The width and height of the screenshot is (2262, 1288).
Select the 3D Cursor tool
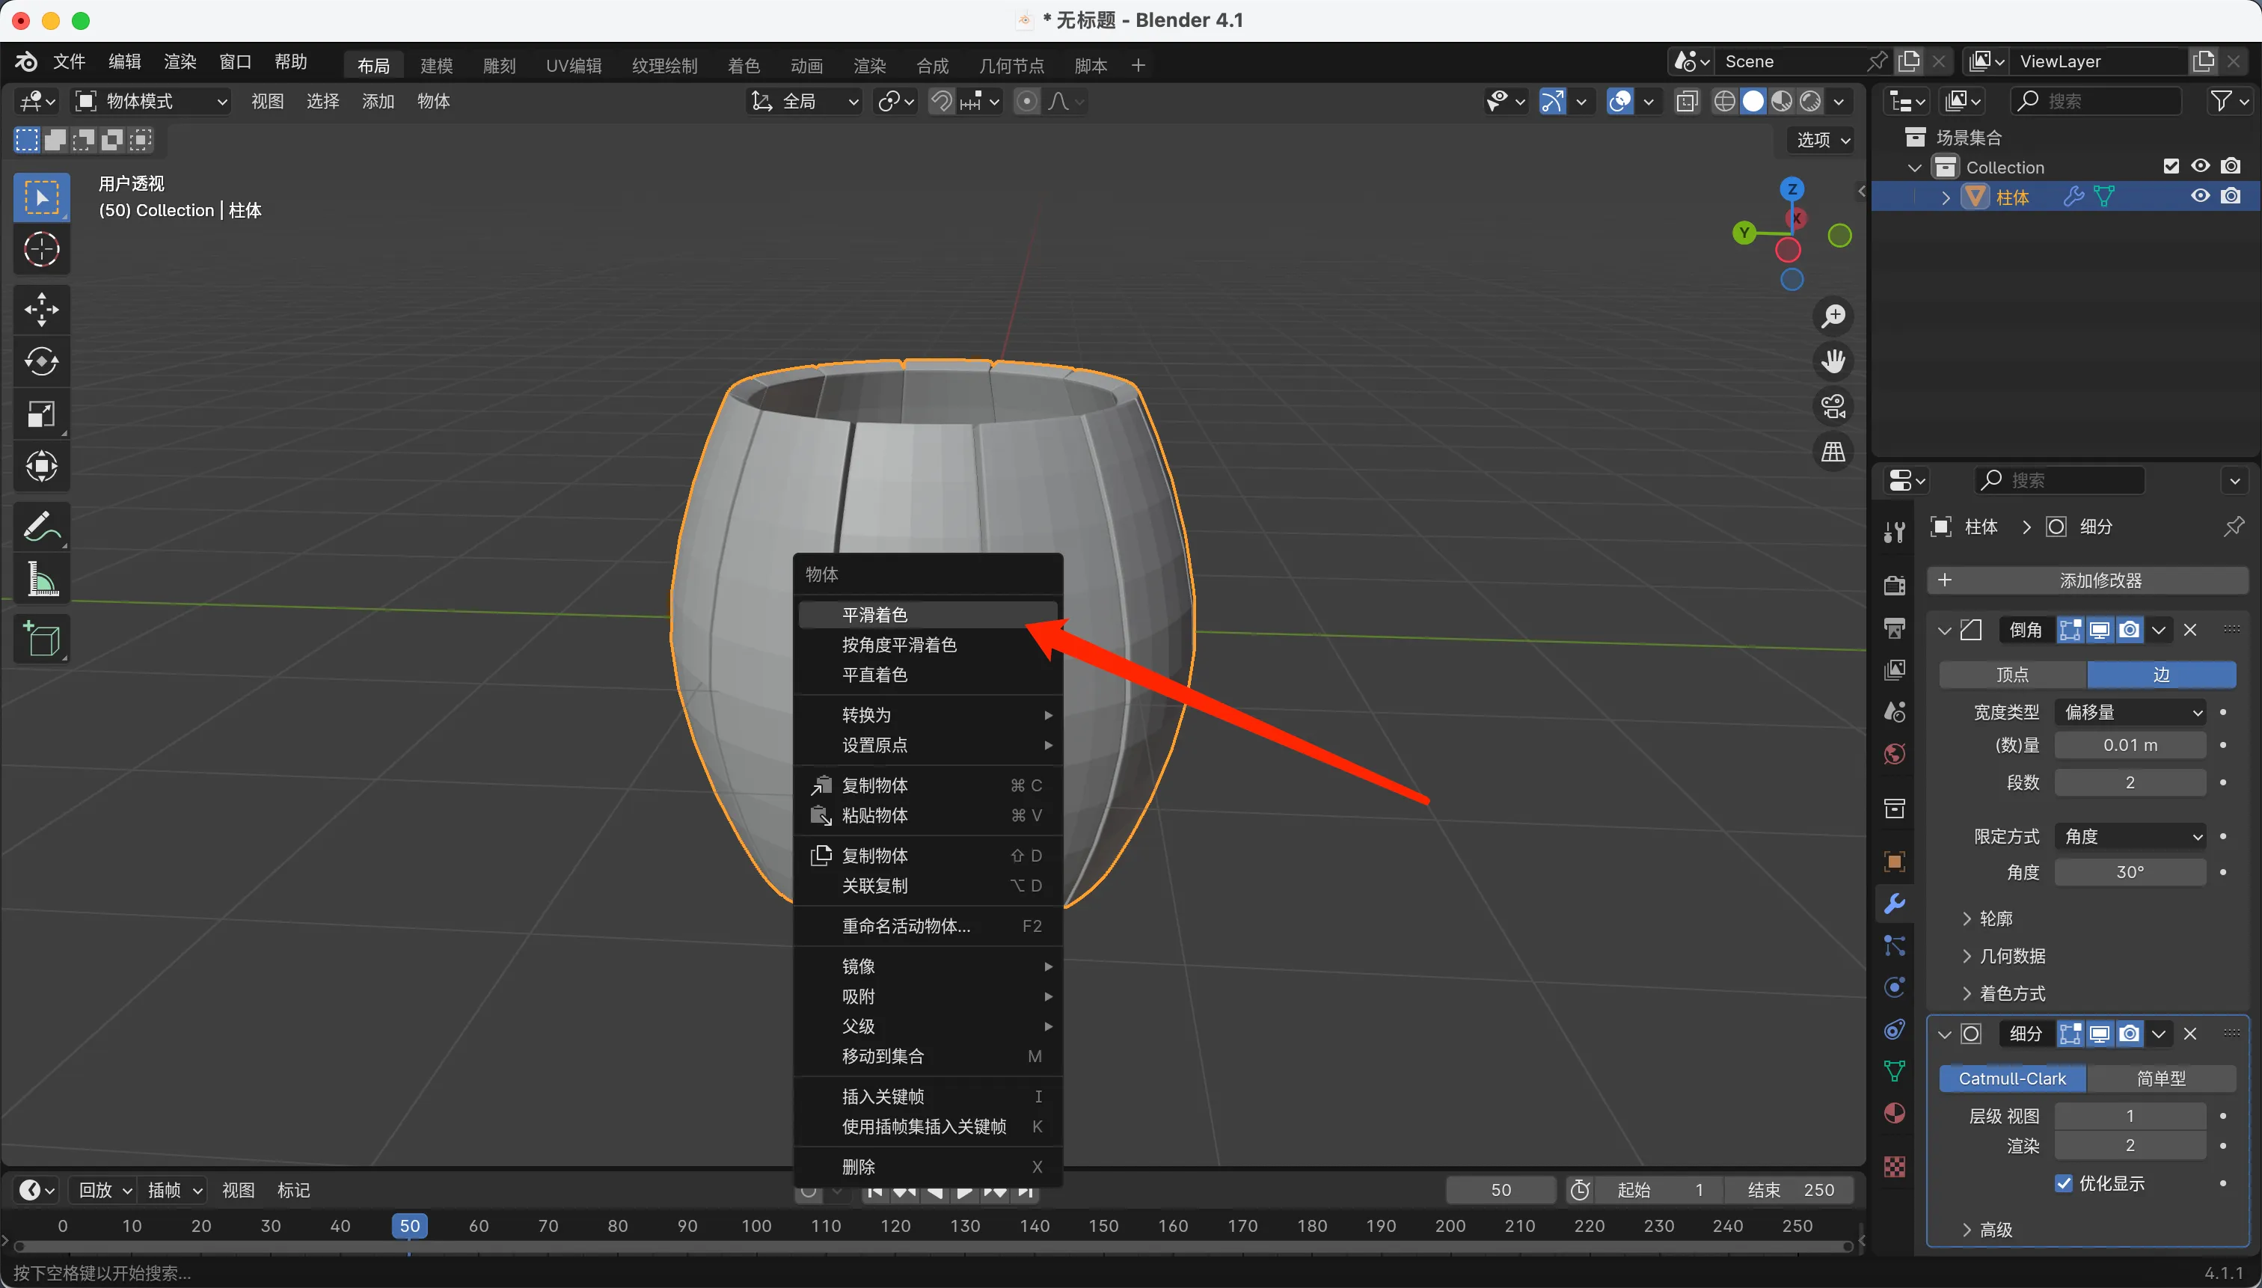(42, 250)
